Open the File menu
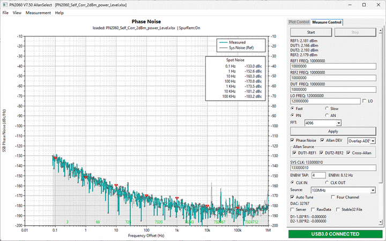Image resolution: width=386 pixels, height=241 pixels. click(5, 13)
